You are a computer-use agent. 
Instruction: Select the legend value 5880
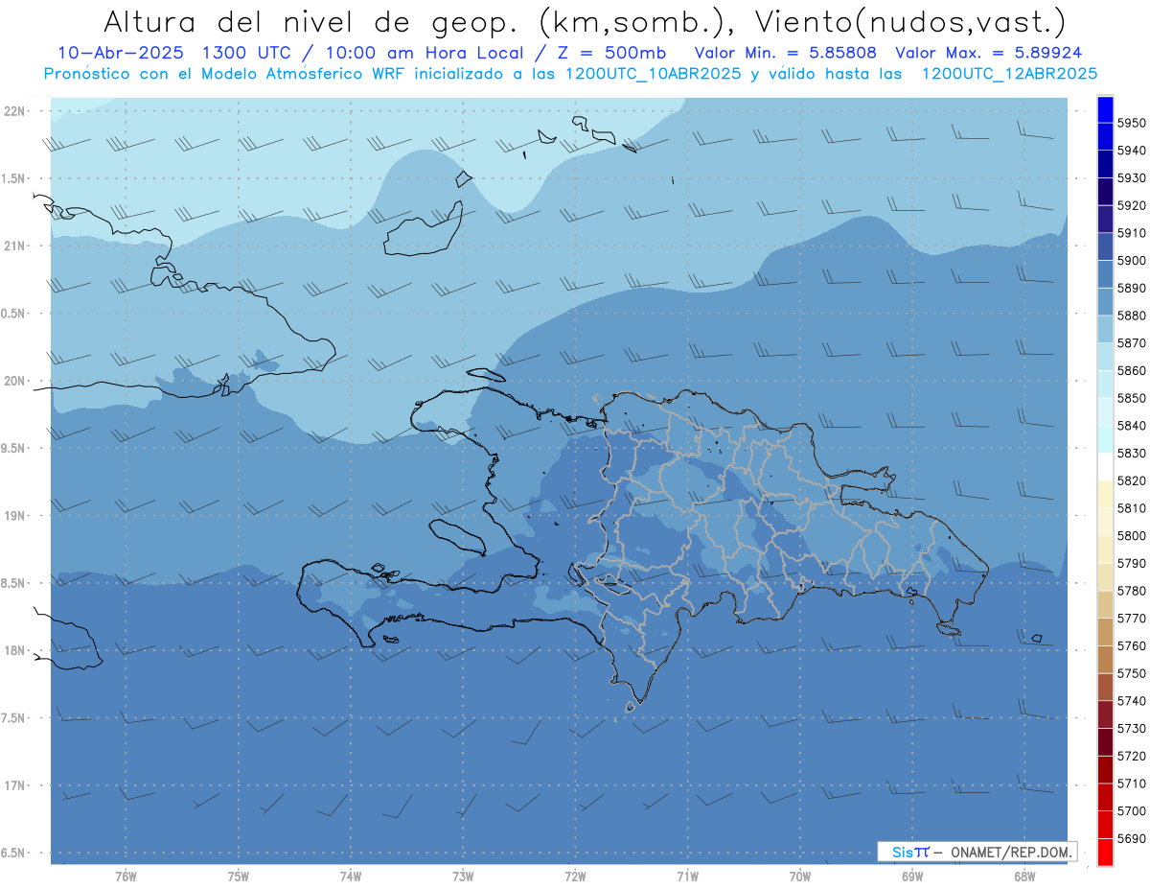(x=1131, y=316)
